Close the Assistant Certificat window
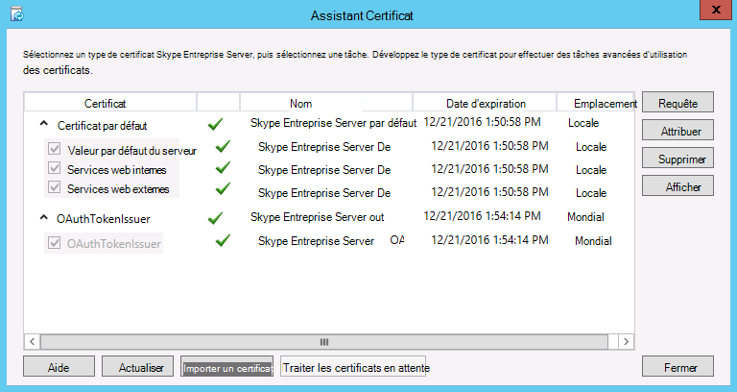Image resolution: width=737 pixels, height=392 pixels. coord(715,10)
